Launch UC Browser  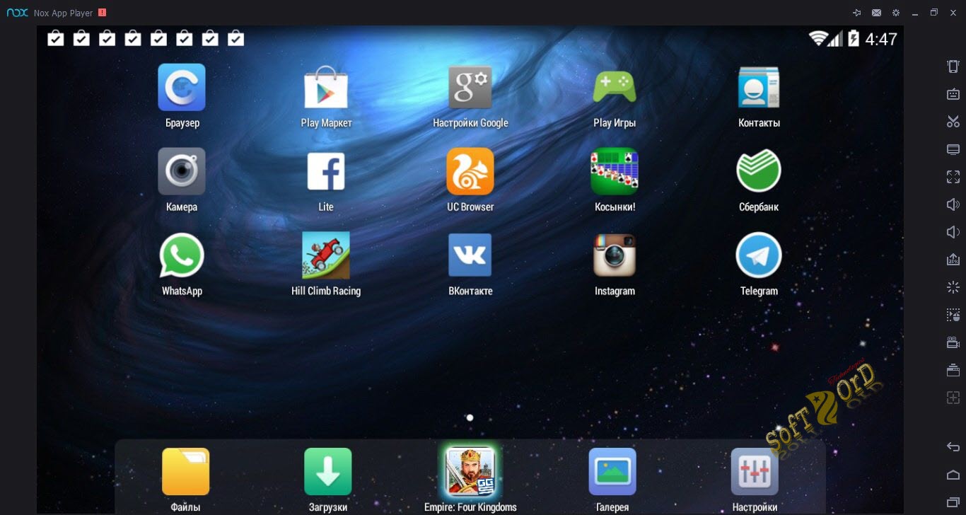470,171
